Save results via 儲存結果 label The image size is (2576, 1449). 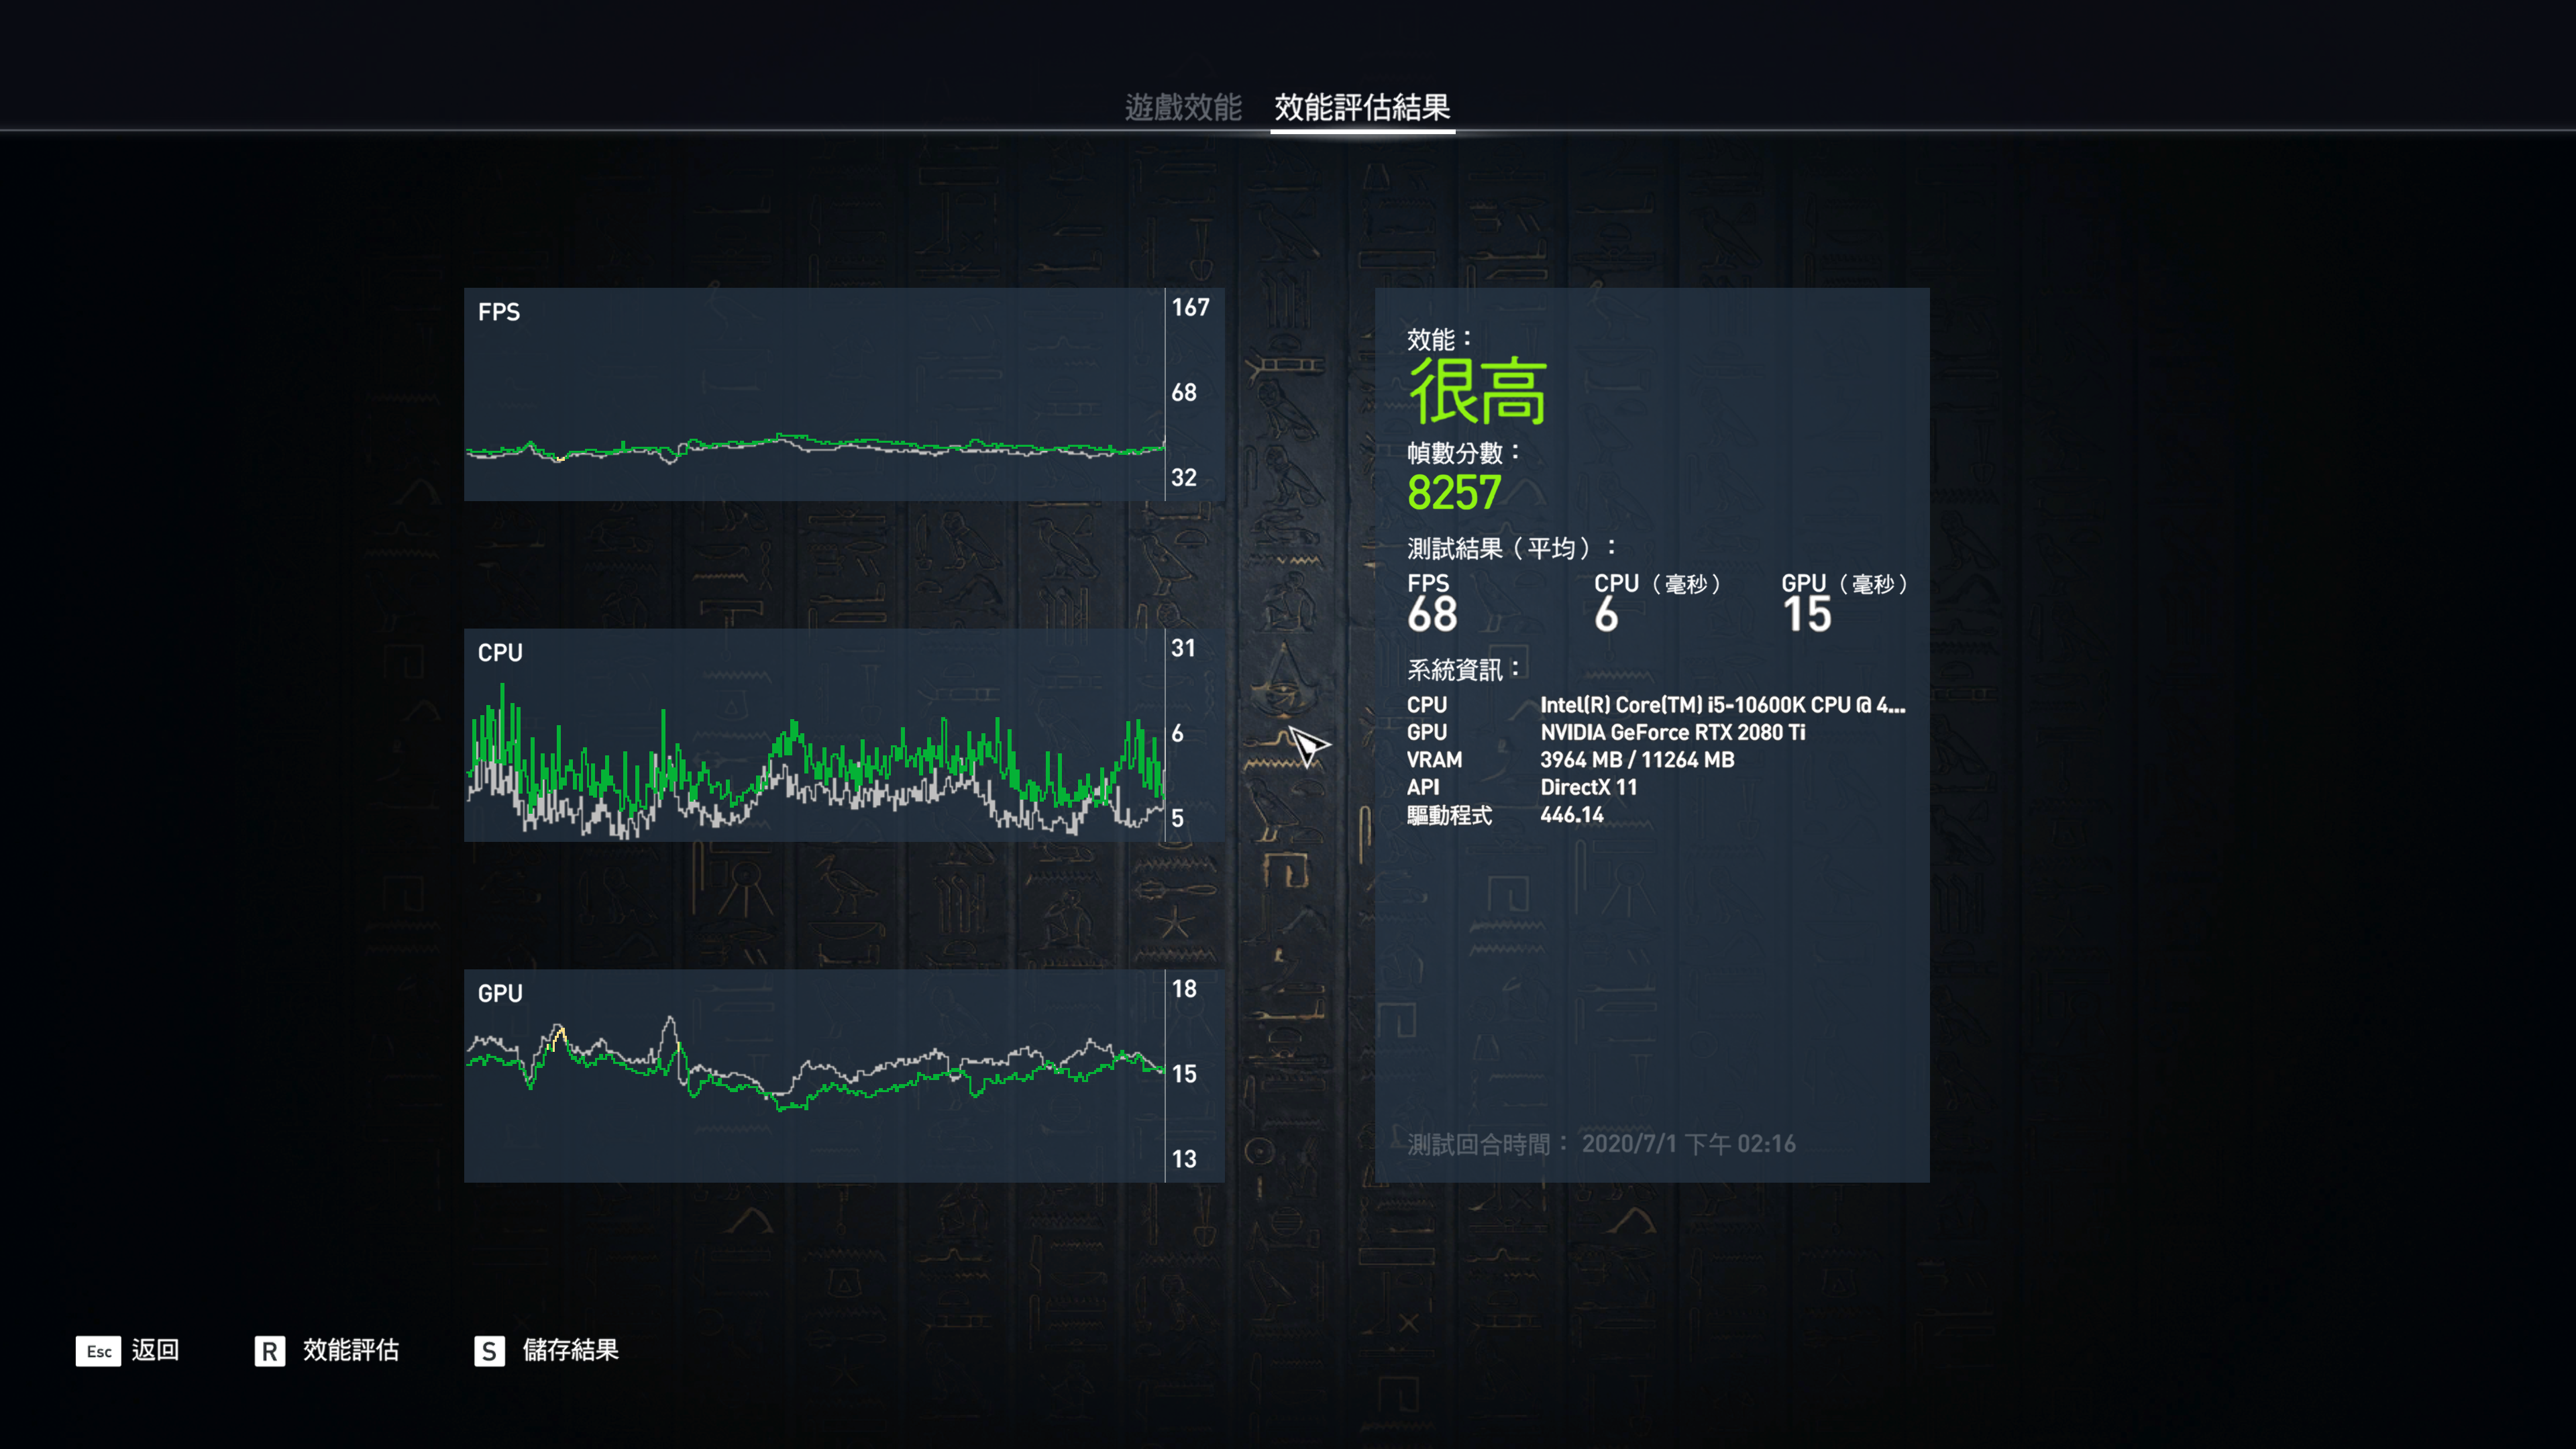coord(570,1350)
